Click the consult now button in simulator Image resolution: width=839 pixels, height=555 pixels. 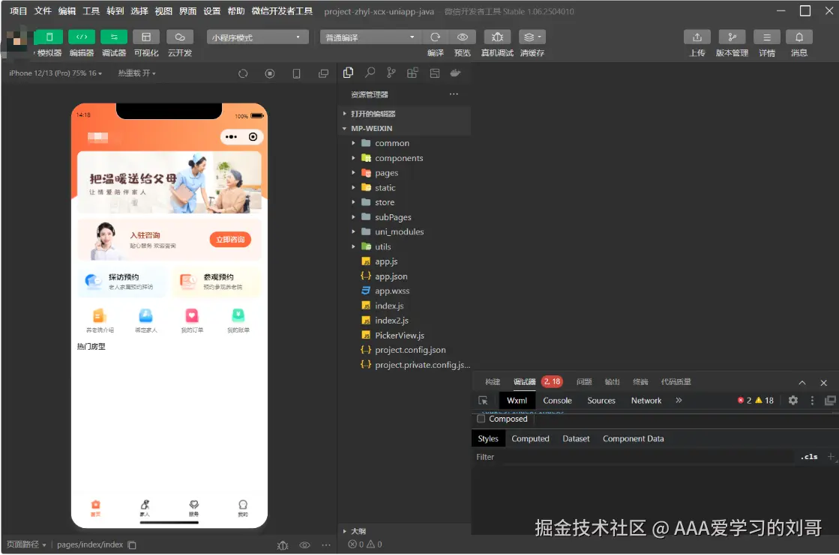point(230,240)
